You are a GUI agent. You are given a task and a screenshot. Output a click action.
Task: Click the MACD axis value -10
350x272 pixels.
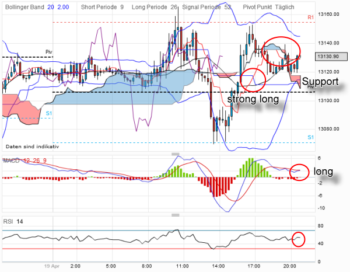pyautogui.click(x=321, y=208)
